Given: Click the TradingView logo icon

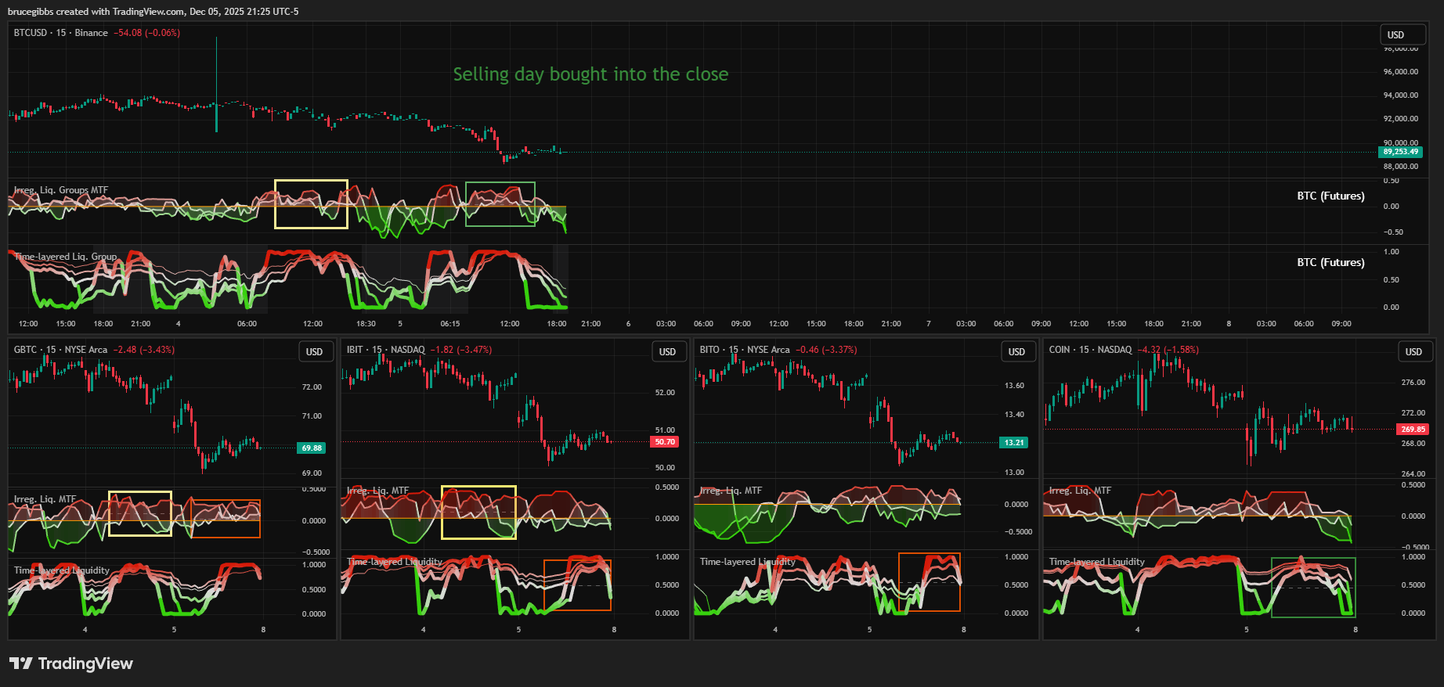Looking at the screenshot, I should 20,664.
